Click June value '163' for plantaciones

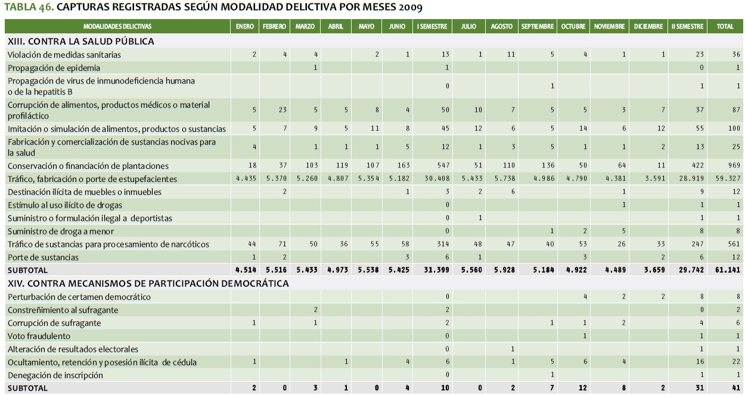tap(403, 166)
